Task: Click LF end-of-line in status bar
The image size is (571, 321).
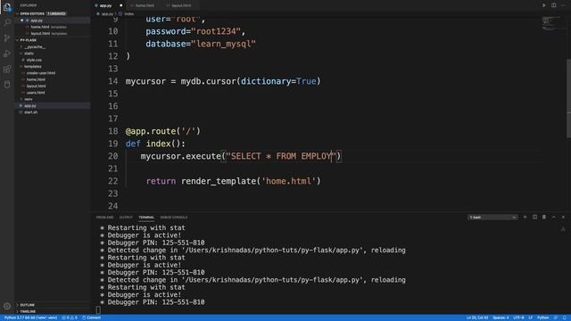Action: (x=531, y=317)
